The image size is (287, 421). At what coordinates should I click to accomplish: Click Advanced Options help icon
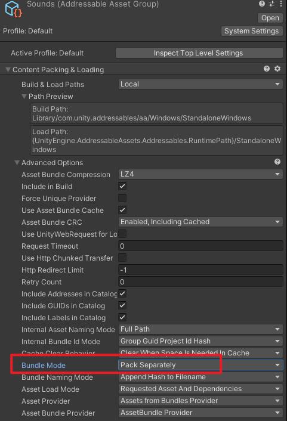(277, 162)
